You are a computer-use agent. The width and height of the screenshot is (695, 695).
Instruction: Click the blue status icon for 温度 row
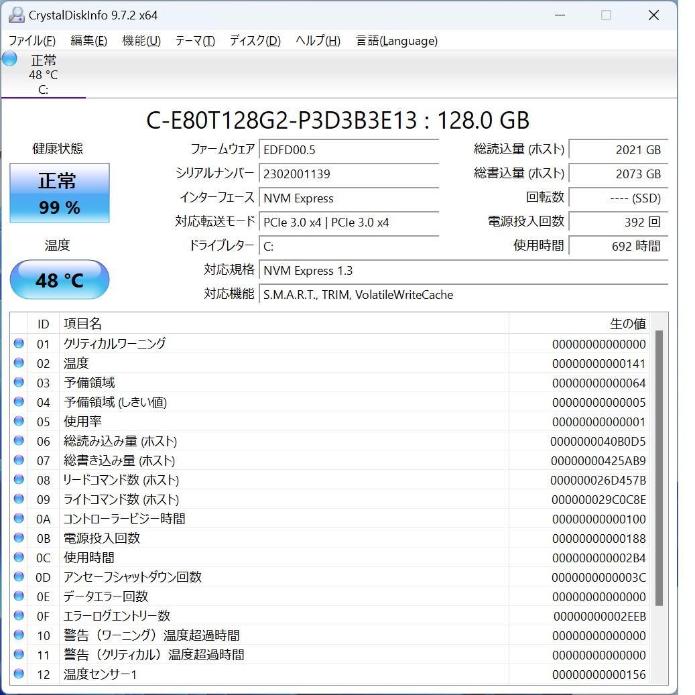[x=19, y=363]
